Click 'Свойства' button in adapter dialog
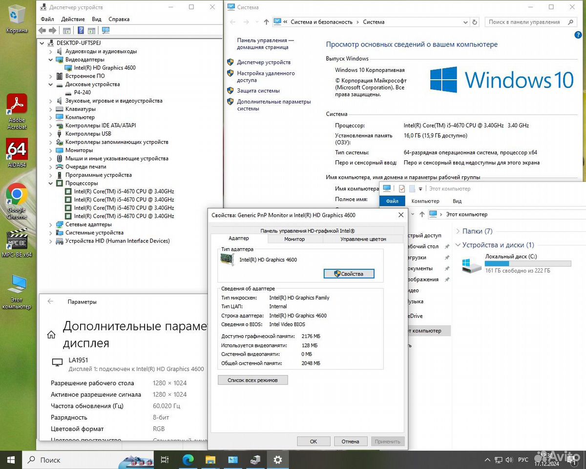Image resolution: width=586 pixels, height=469 pixels. pyautogui.click(x=349, y=274)
